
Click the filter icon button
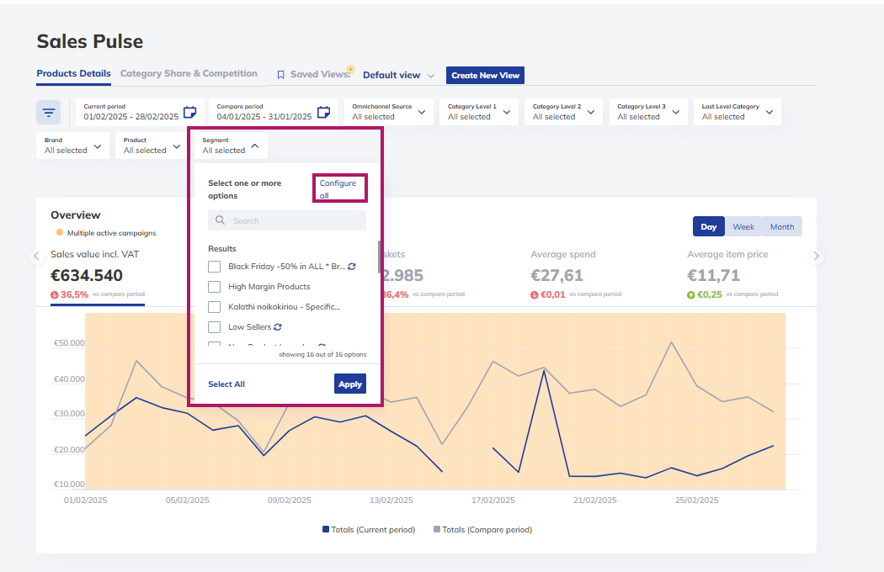click(x=49, y=113)
